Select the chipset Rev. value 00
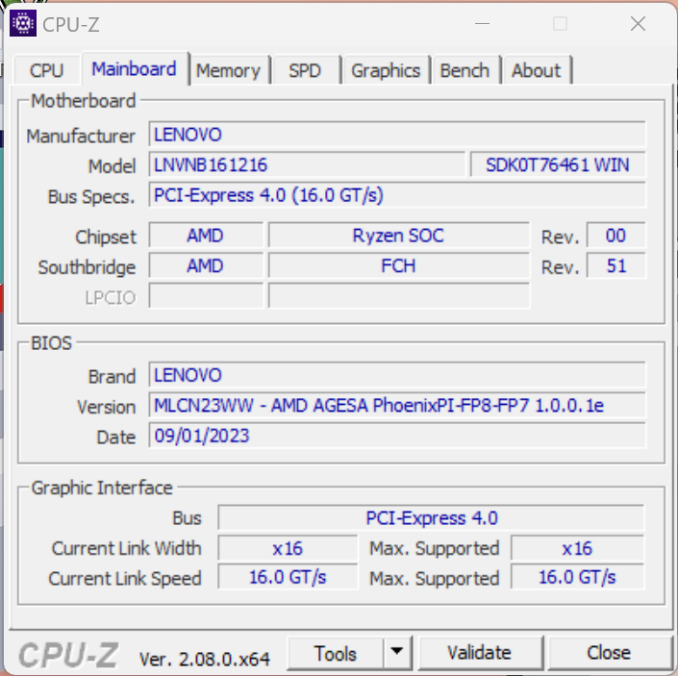Screen dimensions: 678x676 point(615,236)
